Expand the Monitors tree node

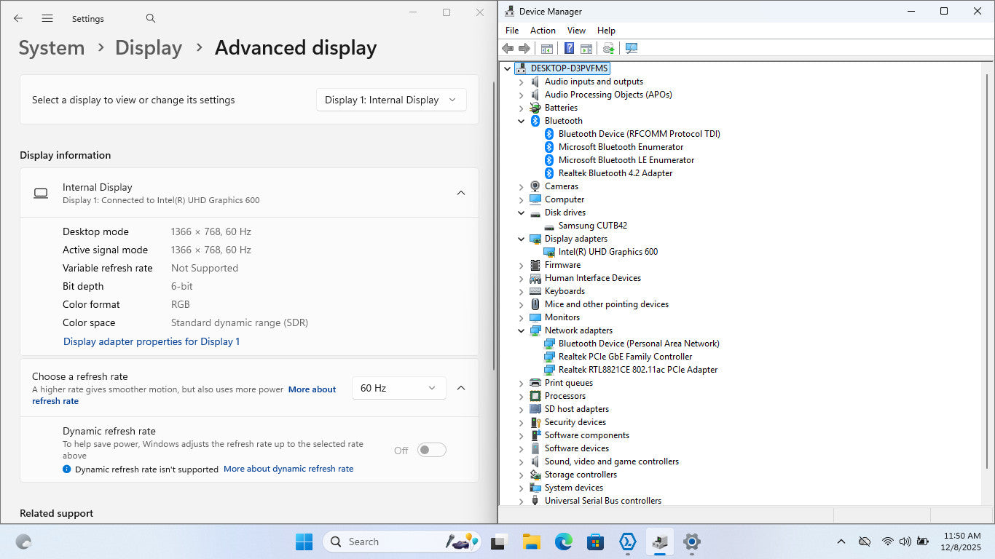click(x=521, y=317)
